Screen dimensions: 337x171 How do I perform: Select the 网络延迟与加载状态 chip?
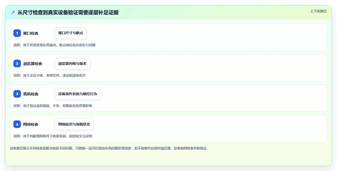click(74, 124)
